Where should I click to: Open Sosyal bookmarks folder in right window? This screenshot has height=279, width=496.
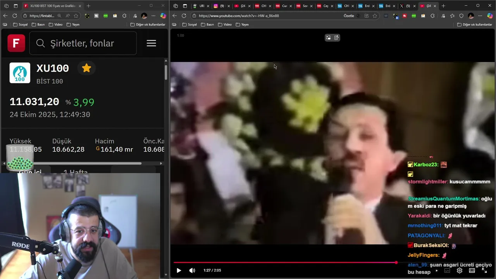189,24
